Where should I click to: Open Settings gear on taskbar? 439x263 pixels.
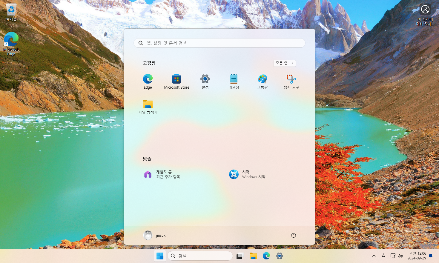pyautogui.click(x=280, y=256)
